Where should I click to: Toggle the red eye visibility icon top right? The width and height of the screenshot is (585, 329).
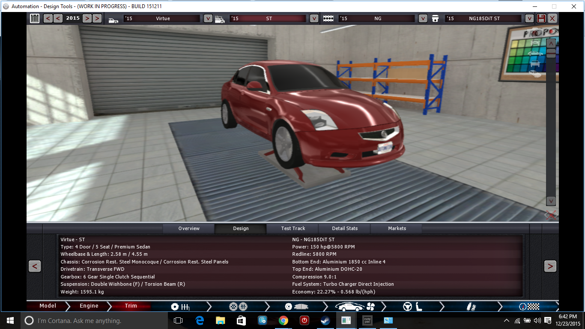click(550, 32)
